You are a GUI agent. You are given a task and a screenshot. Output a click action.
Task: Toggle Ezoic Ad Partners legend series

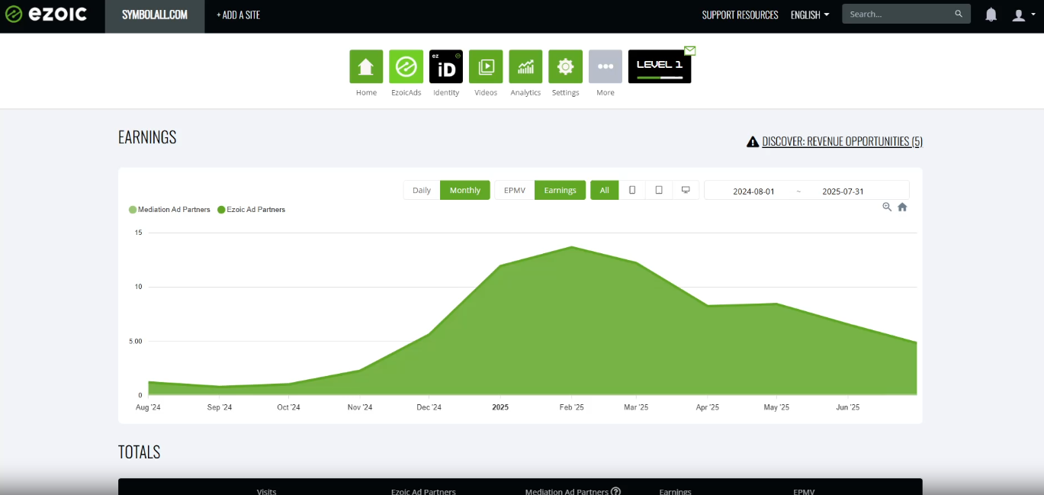pyautogui.click(x=252, y=209)
